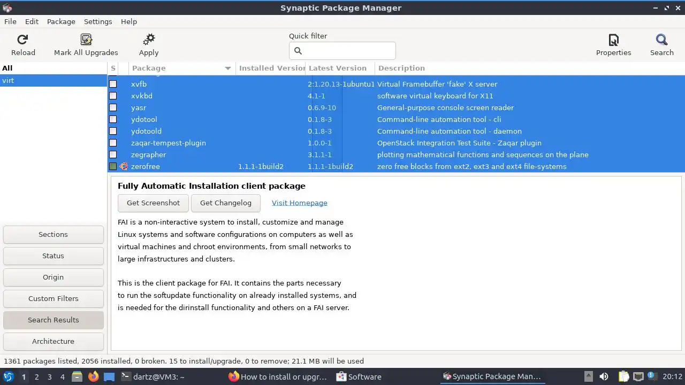The image size is (685, 385).
Task: Show the Architecture filter list
Action: coord(53,341)
